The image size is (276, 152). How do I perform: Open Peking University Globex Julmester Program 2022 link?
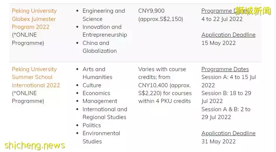click(x=34, y=19)
